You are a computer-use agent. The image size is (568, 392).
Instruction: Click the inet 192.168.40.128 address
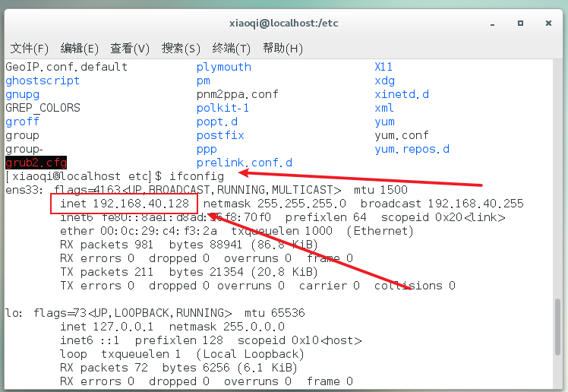coord(125,204)
